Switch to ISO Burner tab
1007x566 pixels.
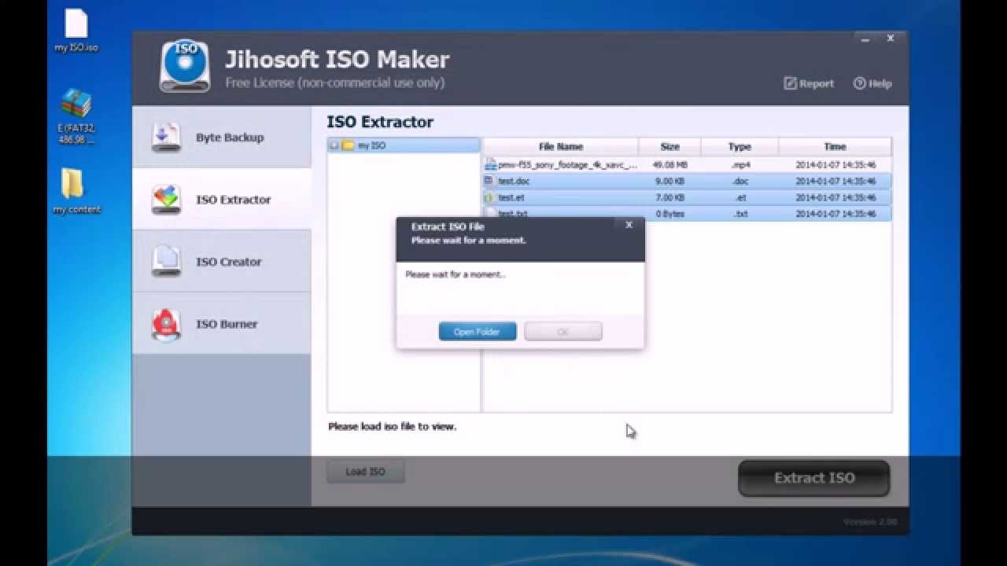click(x=222, y=324)
